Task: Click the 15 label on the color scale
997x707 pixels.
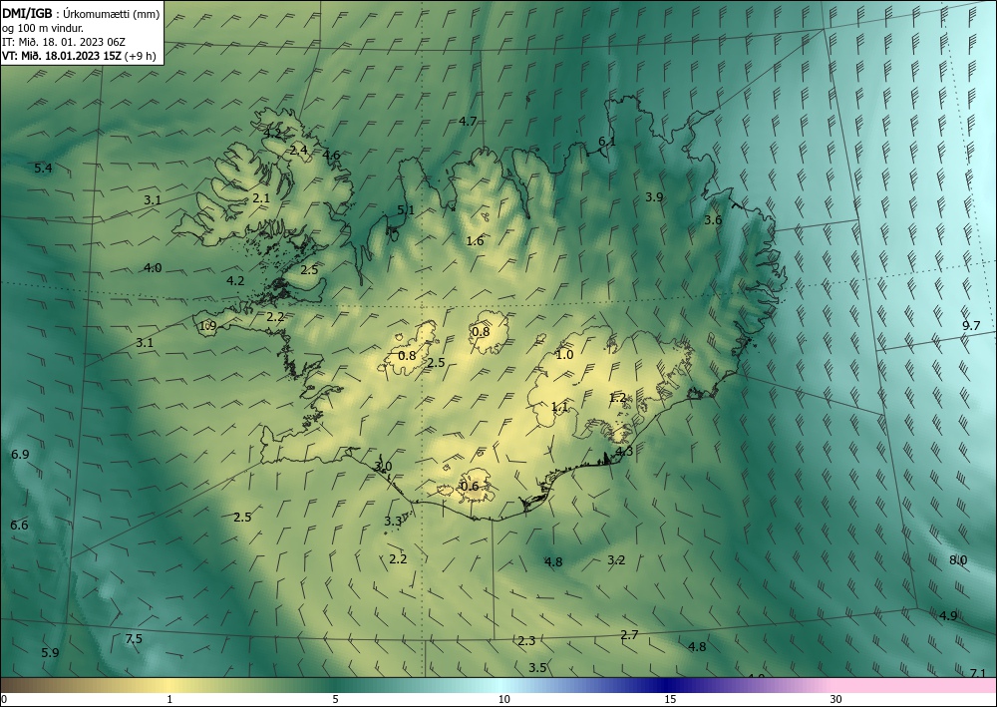Action: [x=670, y=700]
